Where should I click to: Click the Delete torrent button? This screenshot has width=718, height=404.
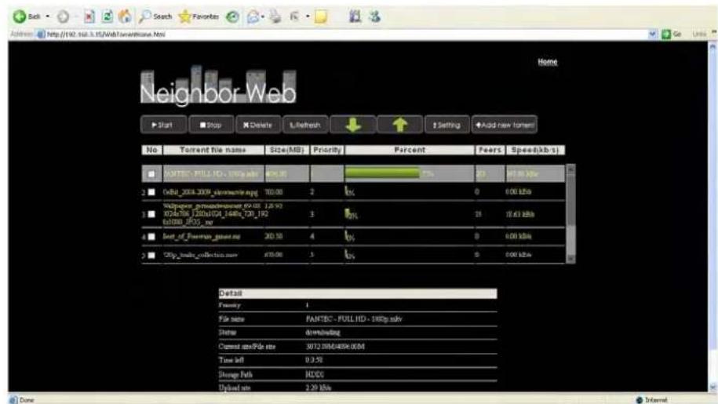258,125
